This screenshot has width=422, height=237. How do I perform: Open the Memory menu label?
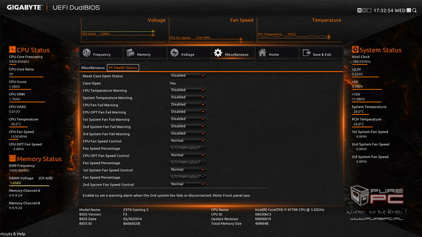144,55
